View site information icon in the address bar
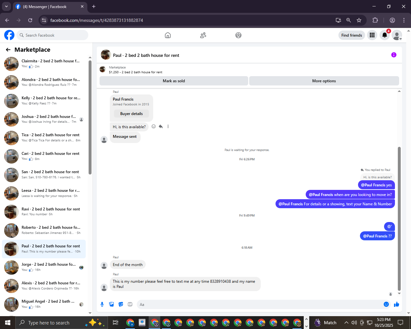The image size is (411, 329). (x=44, y=20)
